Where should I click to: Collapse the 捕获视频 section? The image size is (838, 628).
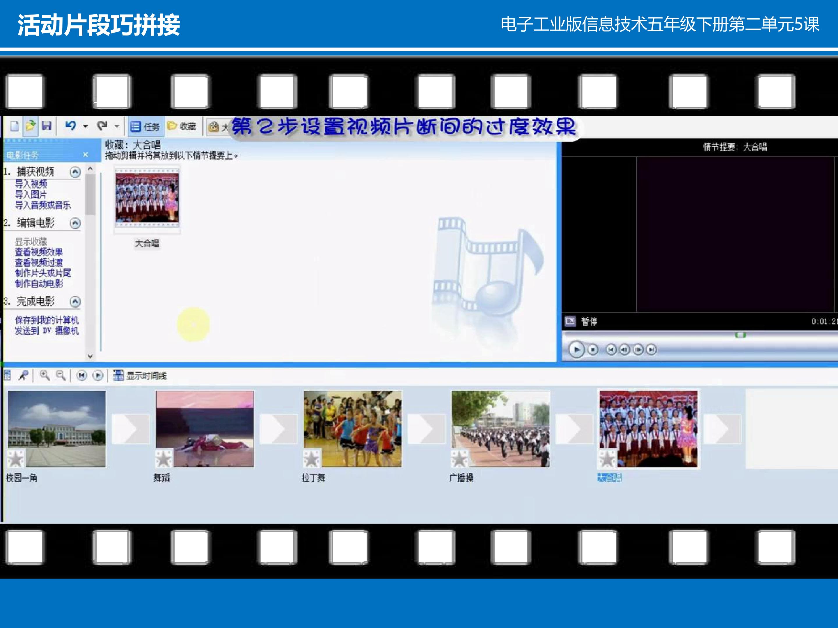pos(75,172)
